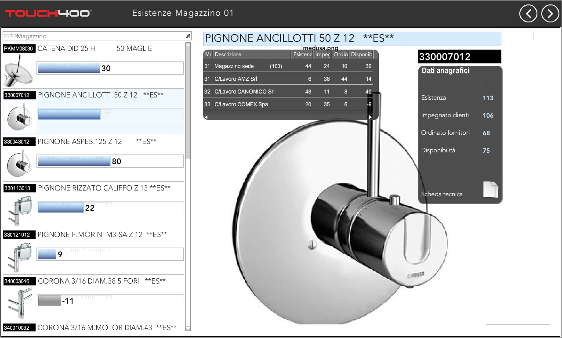Select 'CORONA 3/16 DIAM.38 5 FORI' item title
This screenshot has width=562, height=338.
[x=102, y=281]
